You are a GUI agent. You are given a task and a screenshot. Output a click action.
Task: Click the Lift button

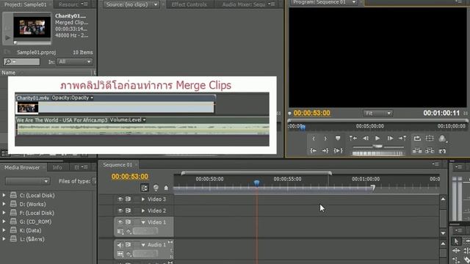click(x=417, y=150)
